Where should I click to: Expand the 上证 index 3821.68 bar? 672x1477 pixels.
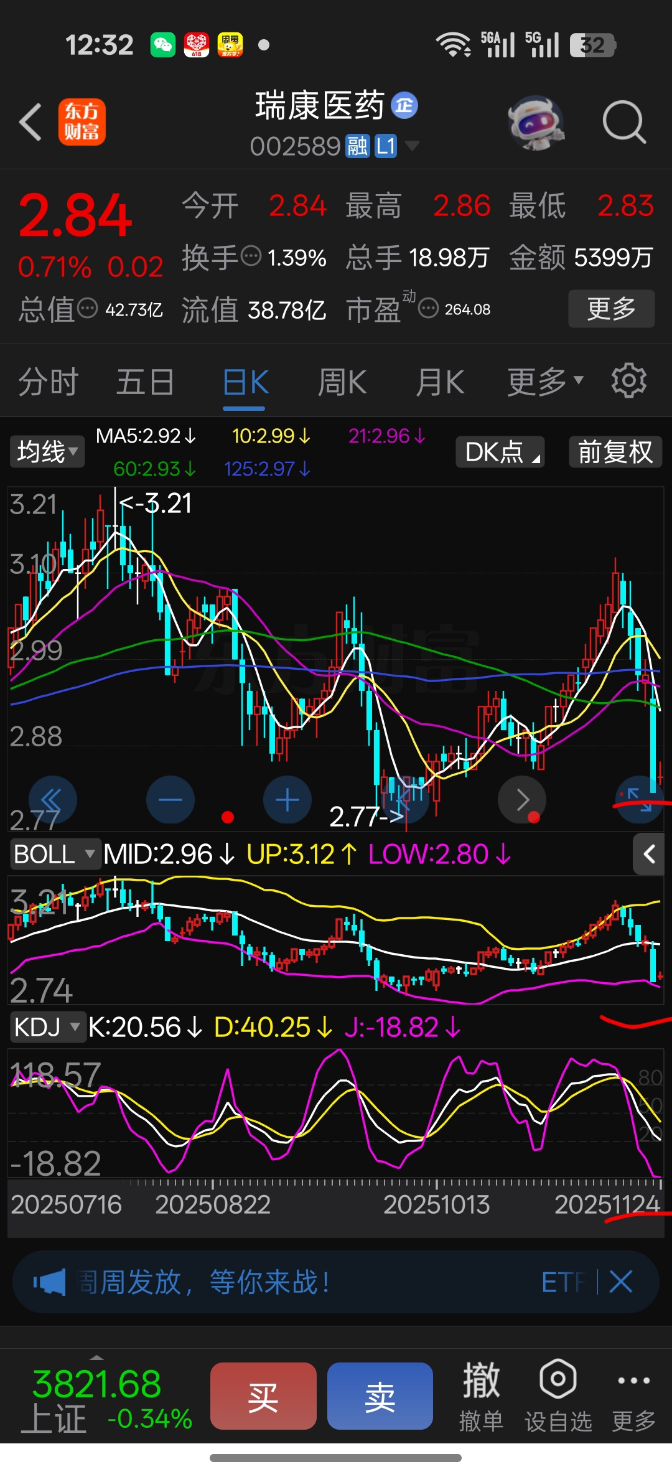click(x=106, y=1400)
